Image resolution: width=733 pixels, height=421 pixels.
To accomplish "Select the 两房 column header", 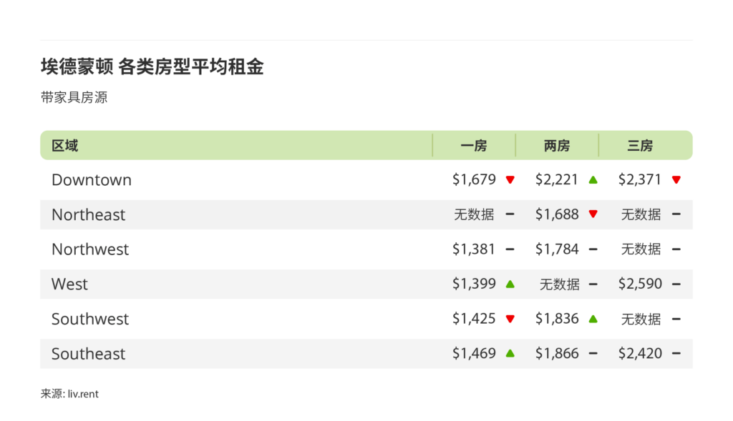I will [557, 146].
